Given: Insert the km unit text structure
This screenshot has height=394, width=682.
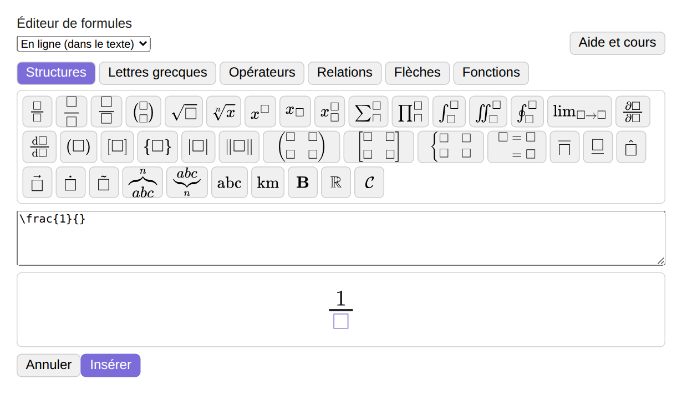Looking at the screenshot, I should click(x=268, y=183).
